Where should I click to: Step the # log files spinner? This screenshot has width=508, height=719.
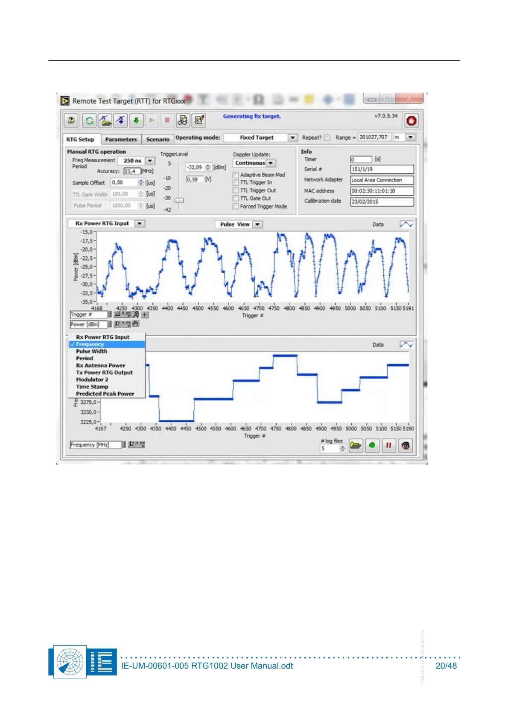(342, 448)
